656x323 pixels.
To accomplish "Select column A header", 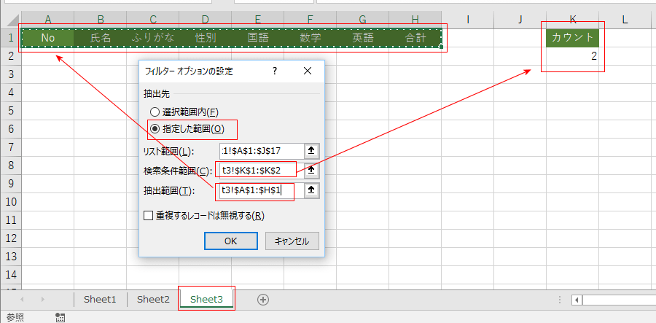I will pyautogui.click(x=47, y=19).
